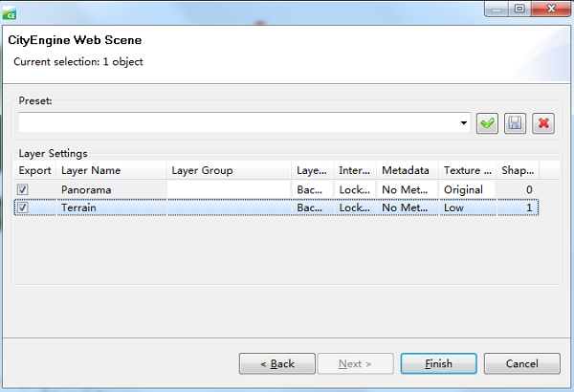Click the Panorama Layer Group cell
The image size is (574, 392).
(x=229, y=189)
